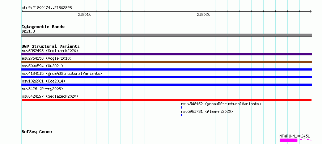Click the chr9:21800474..21802898 coordinate label
322x144 pixels.
[x=47, y=8]
